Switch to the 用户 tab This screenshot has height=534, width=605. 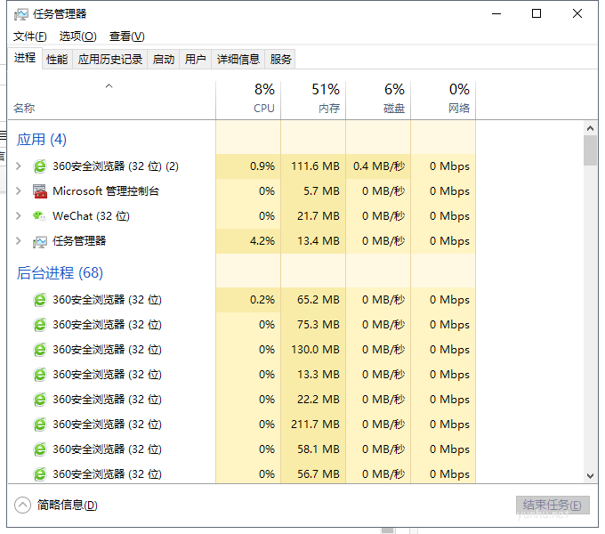pos(195,60)
